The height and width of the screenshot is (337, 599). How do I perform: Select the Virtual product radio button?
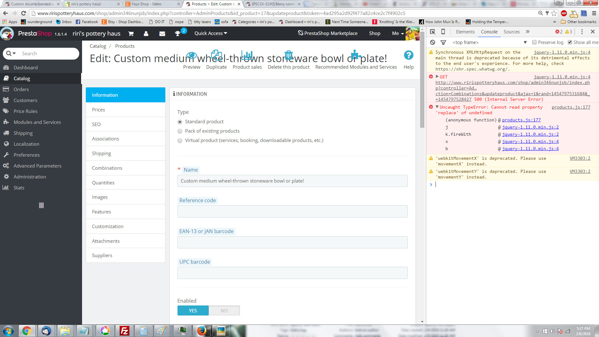tap(180, 141)
